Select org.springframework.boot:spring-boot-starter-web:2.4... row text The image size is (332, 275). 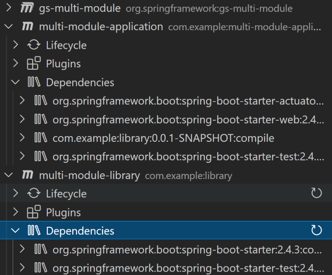[188, 120]
